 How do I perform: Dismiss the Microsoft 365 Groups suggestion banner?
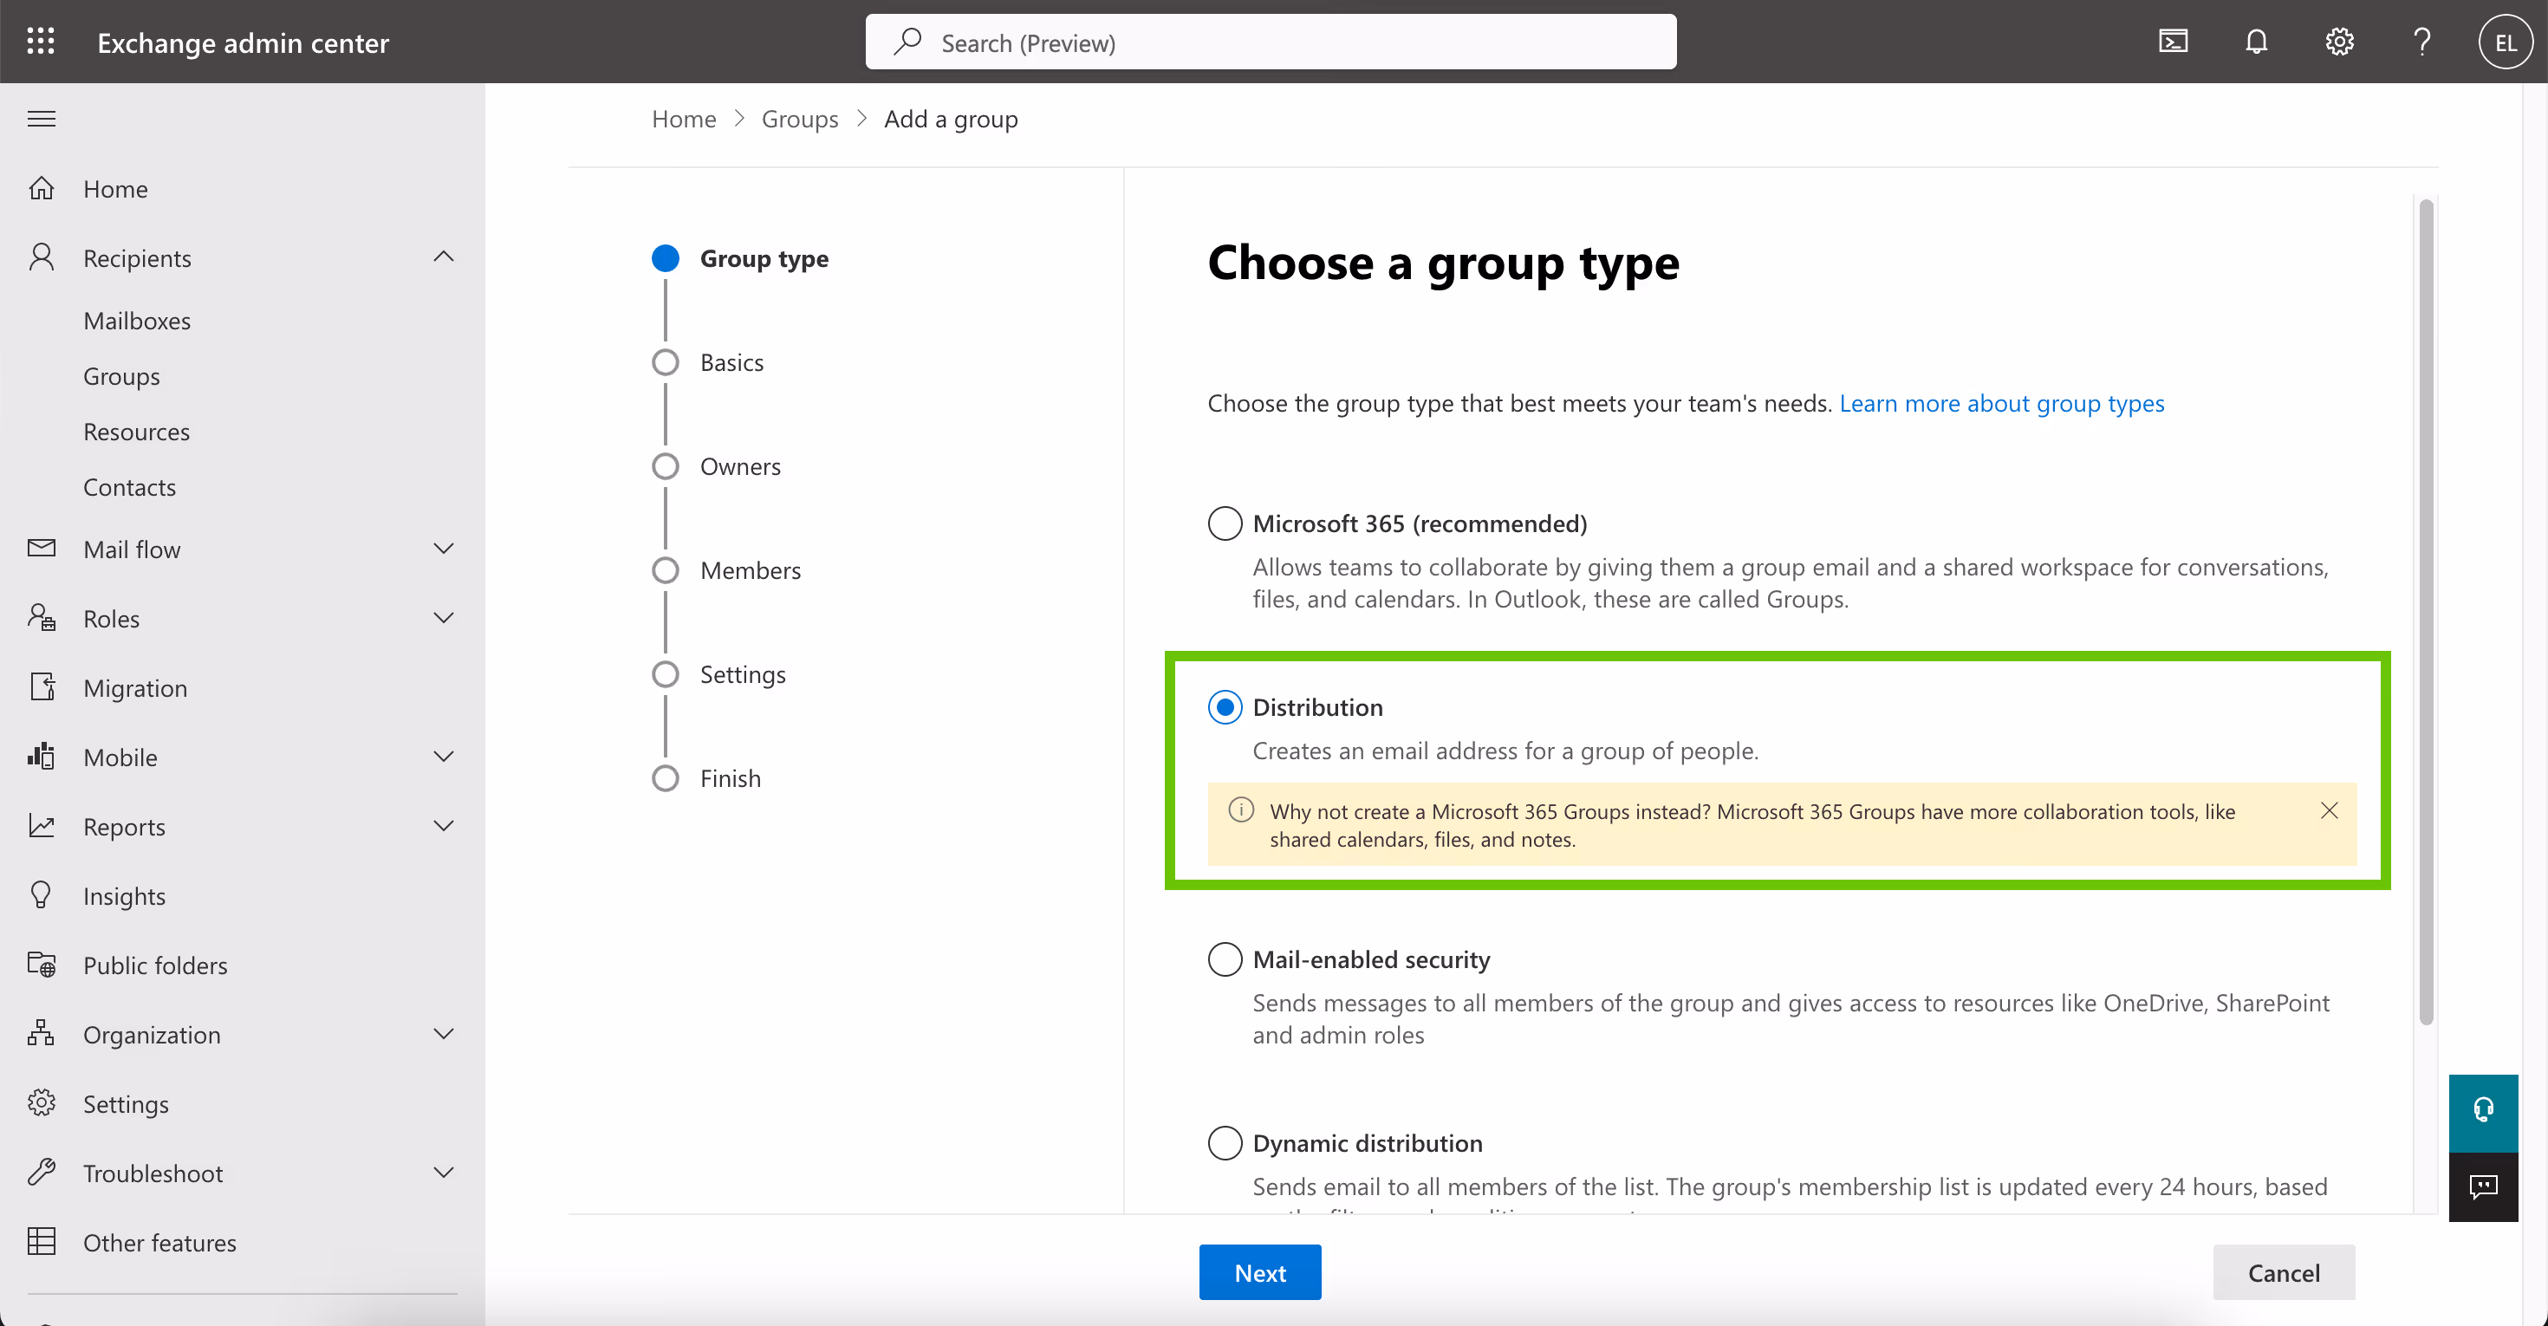pyautogui.click(x=2329, y=811)
